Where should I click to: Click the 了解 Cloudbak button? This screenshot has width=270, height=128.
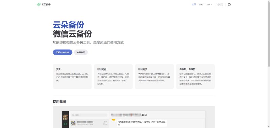(62, 52)
